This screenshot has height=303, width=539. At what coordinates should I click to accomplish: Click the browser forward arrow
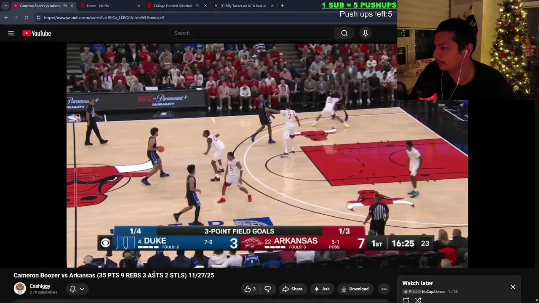[16, 18]
